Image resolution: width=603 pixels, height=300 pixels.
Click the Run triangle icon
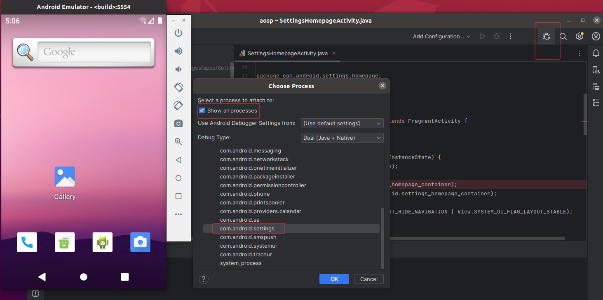[x=483, y=36]
